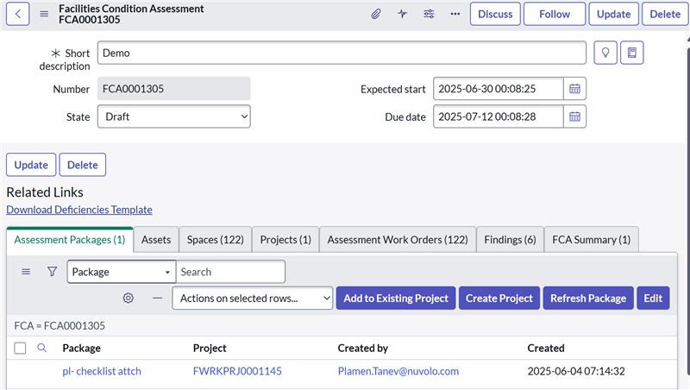Click into the Short description input field
690x390 pixels.
pyautogui.click(x=341, y=53)
